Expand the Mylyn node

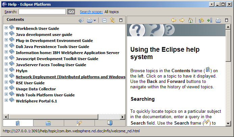(6, 70)
